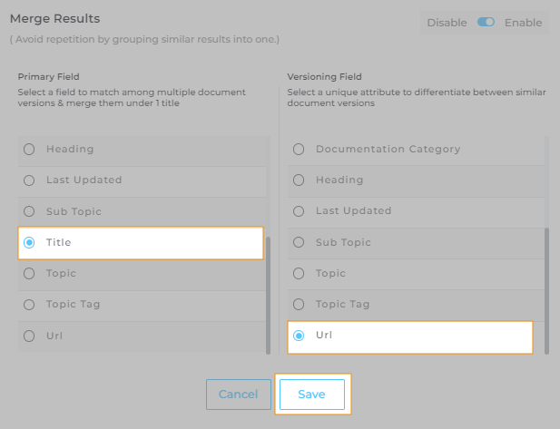Select Topic Tag in Primary Field
The width and height of the screenshot is (560, 429).
[30, 305]
